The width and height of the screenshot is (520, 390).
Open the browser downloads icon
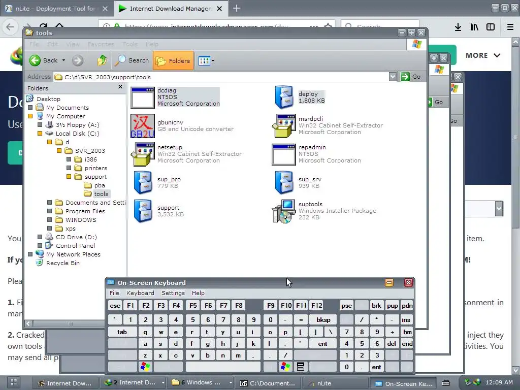click(x=458, y=27)
